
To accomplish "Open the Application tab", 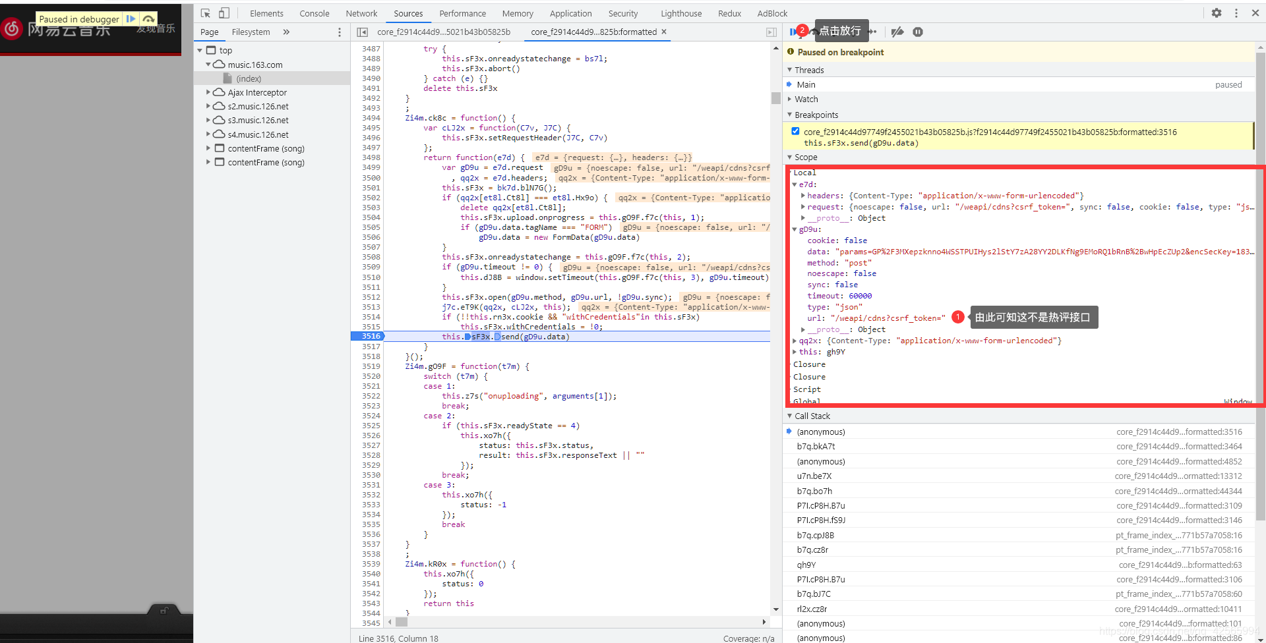I will click(x=571, y=13).
